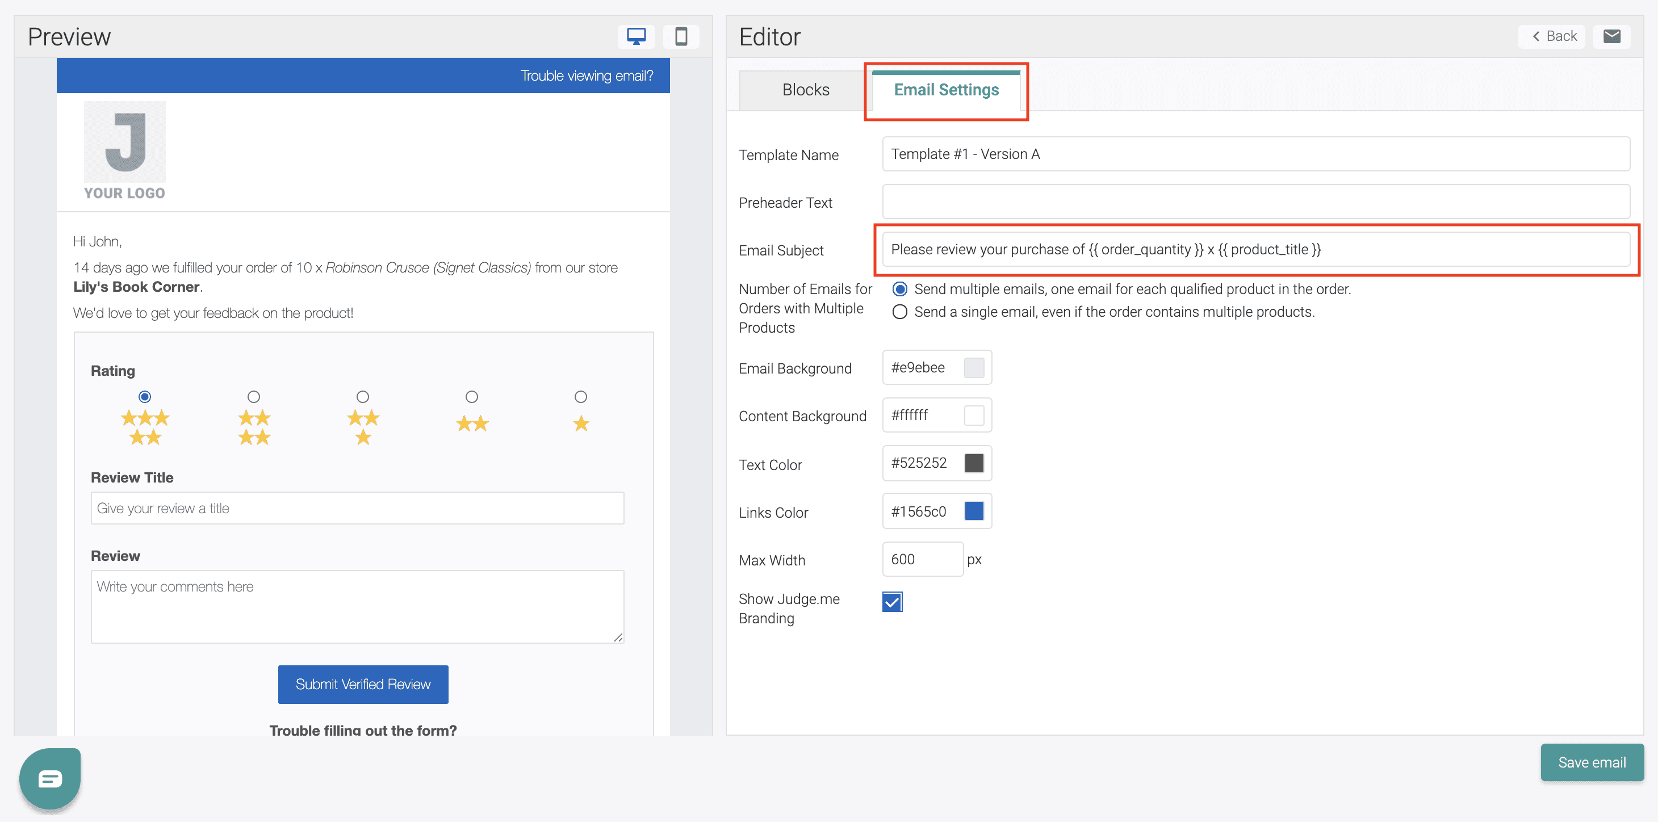
Task: Switch to desktop preview mode
Action: 636,37
